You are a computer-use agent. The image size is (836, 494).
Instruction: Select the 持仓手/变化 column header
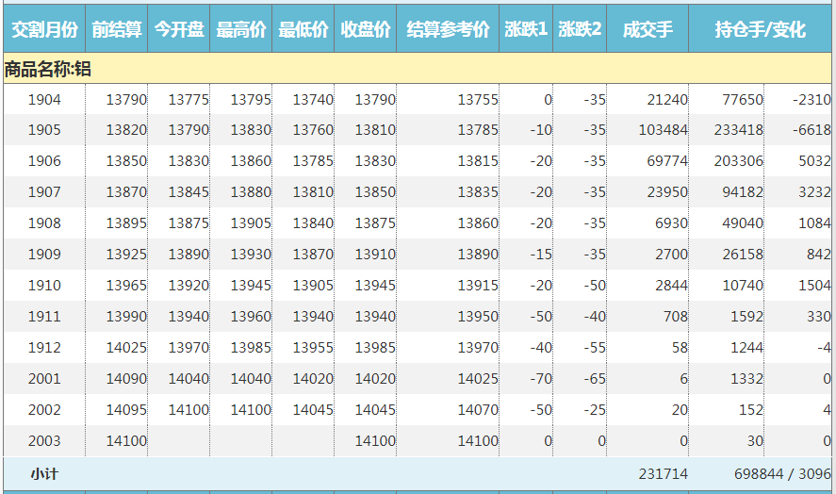[760, 29]
